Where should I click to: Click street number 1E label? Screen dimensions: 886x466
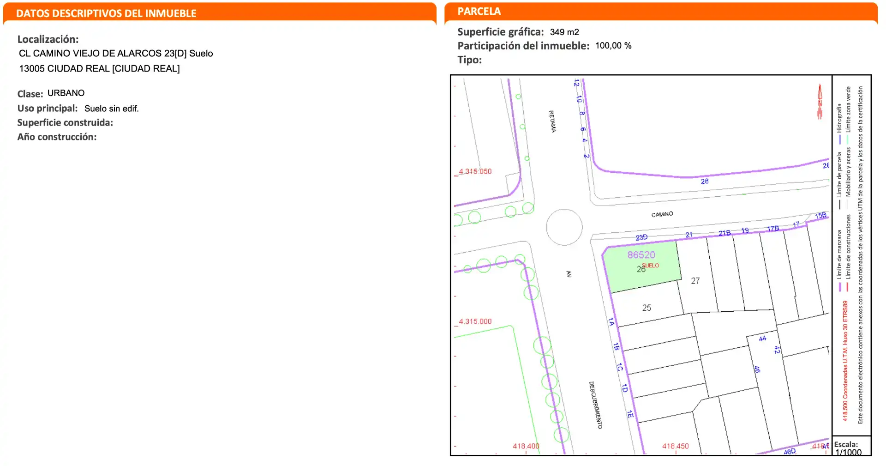coord(630,414)
